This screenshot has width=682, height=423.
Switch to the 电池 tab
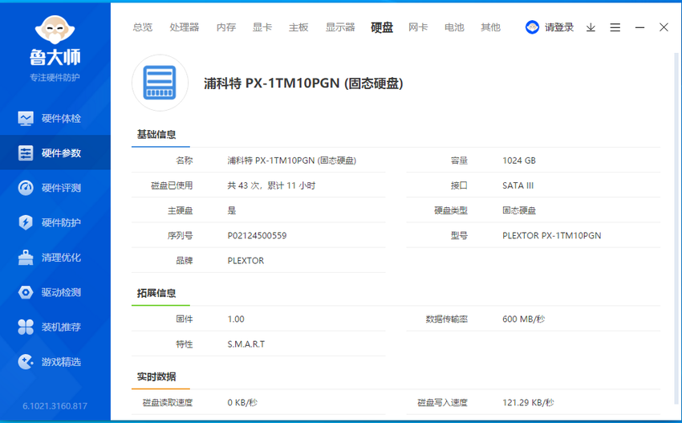(454, 27)
